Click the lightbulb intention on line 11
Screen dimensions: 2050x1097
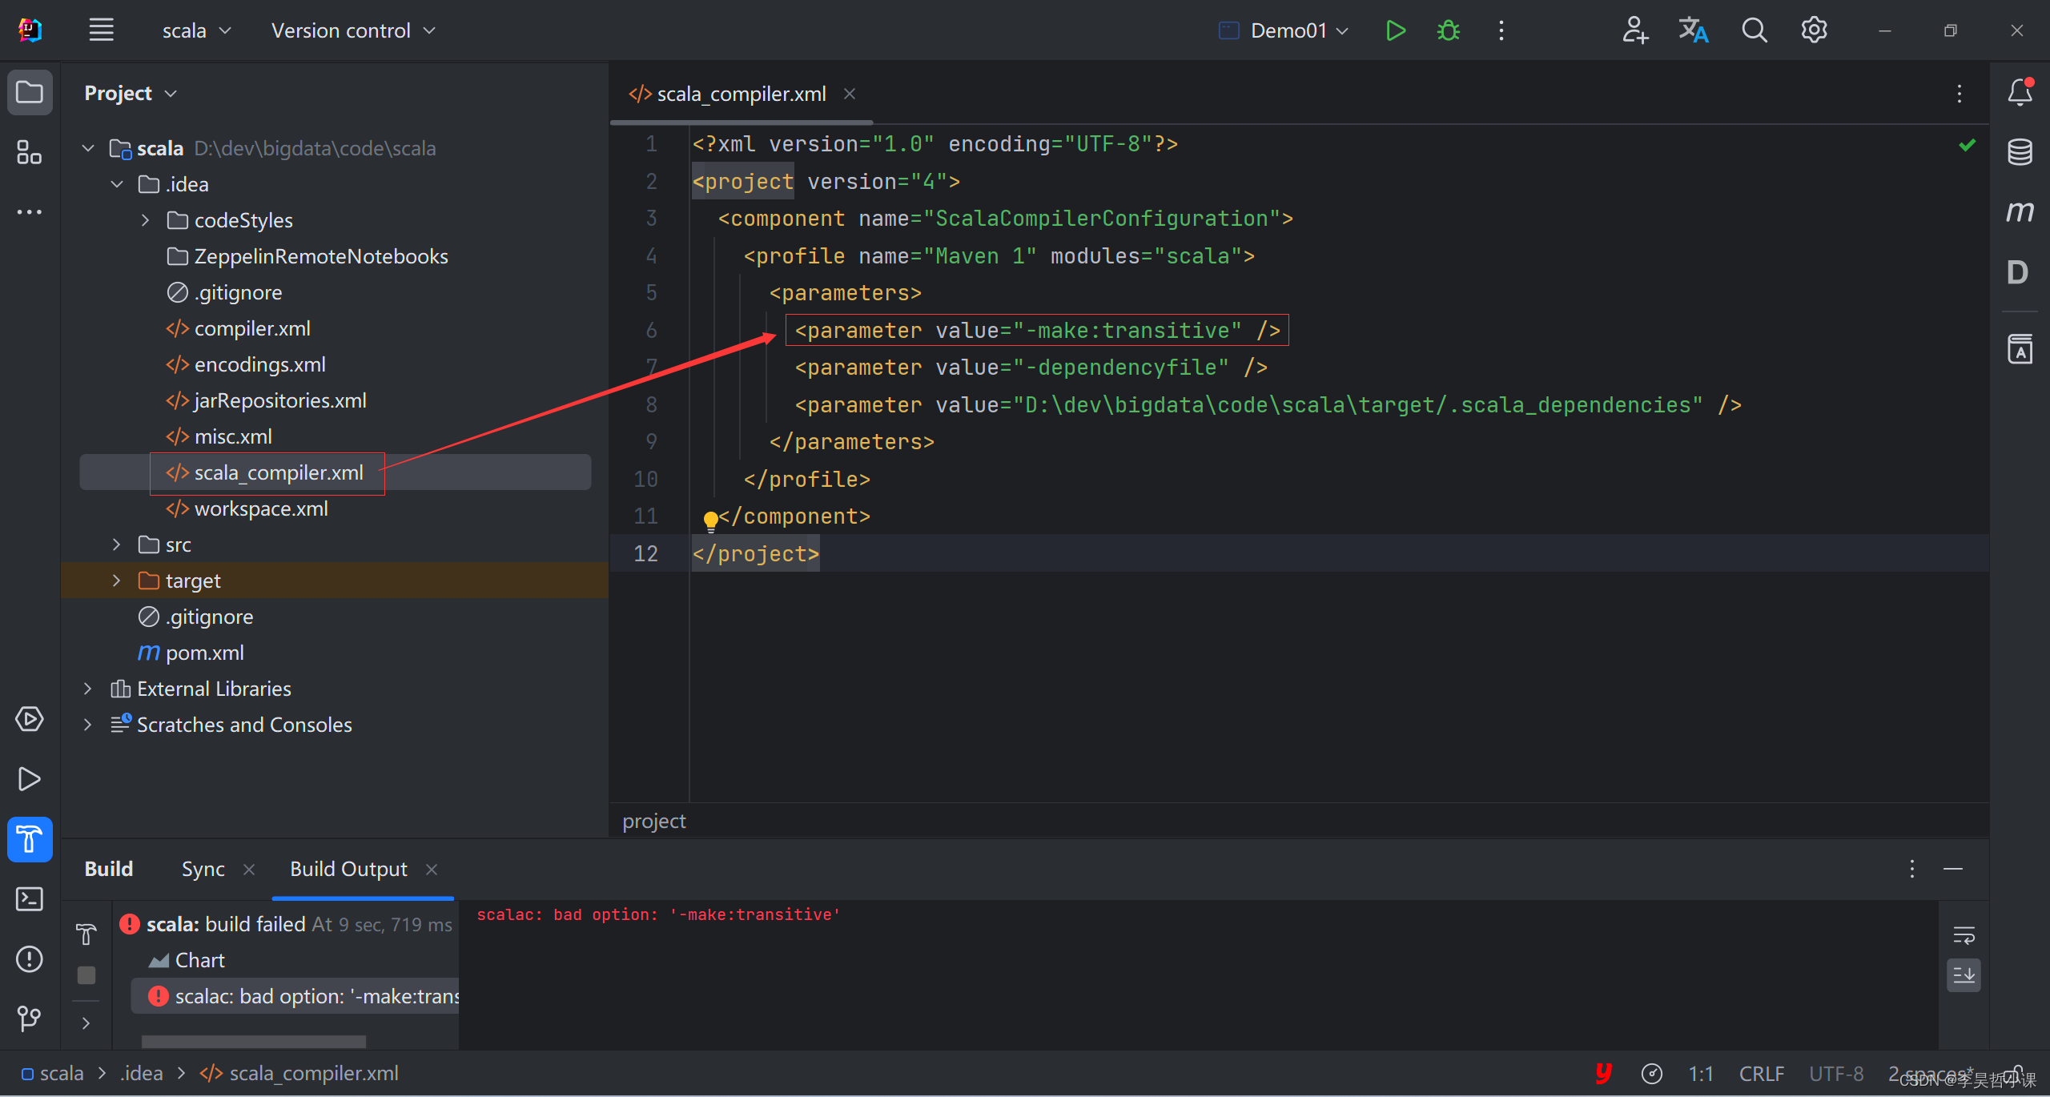pos(710,521)
